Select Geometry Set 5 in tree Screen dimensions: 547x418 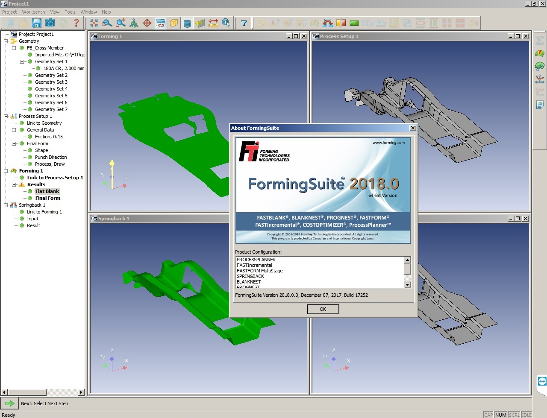[51, 96]
